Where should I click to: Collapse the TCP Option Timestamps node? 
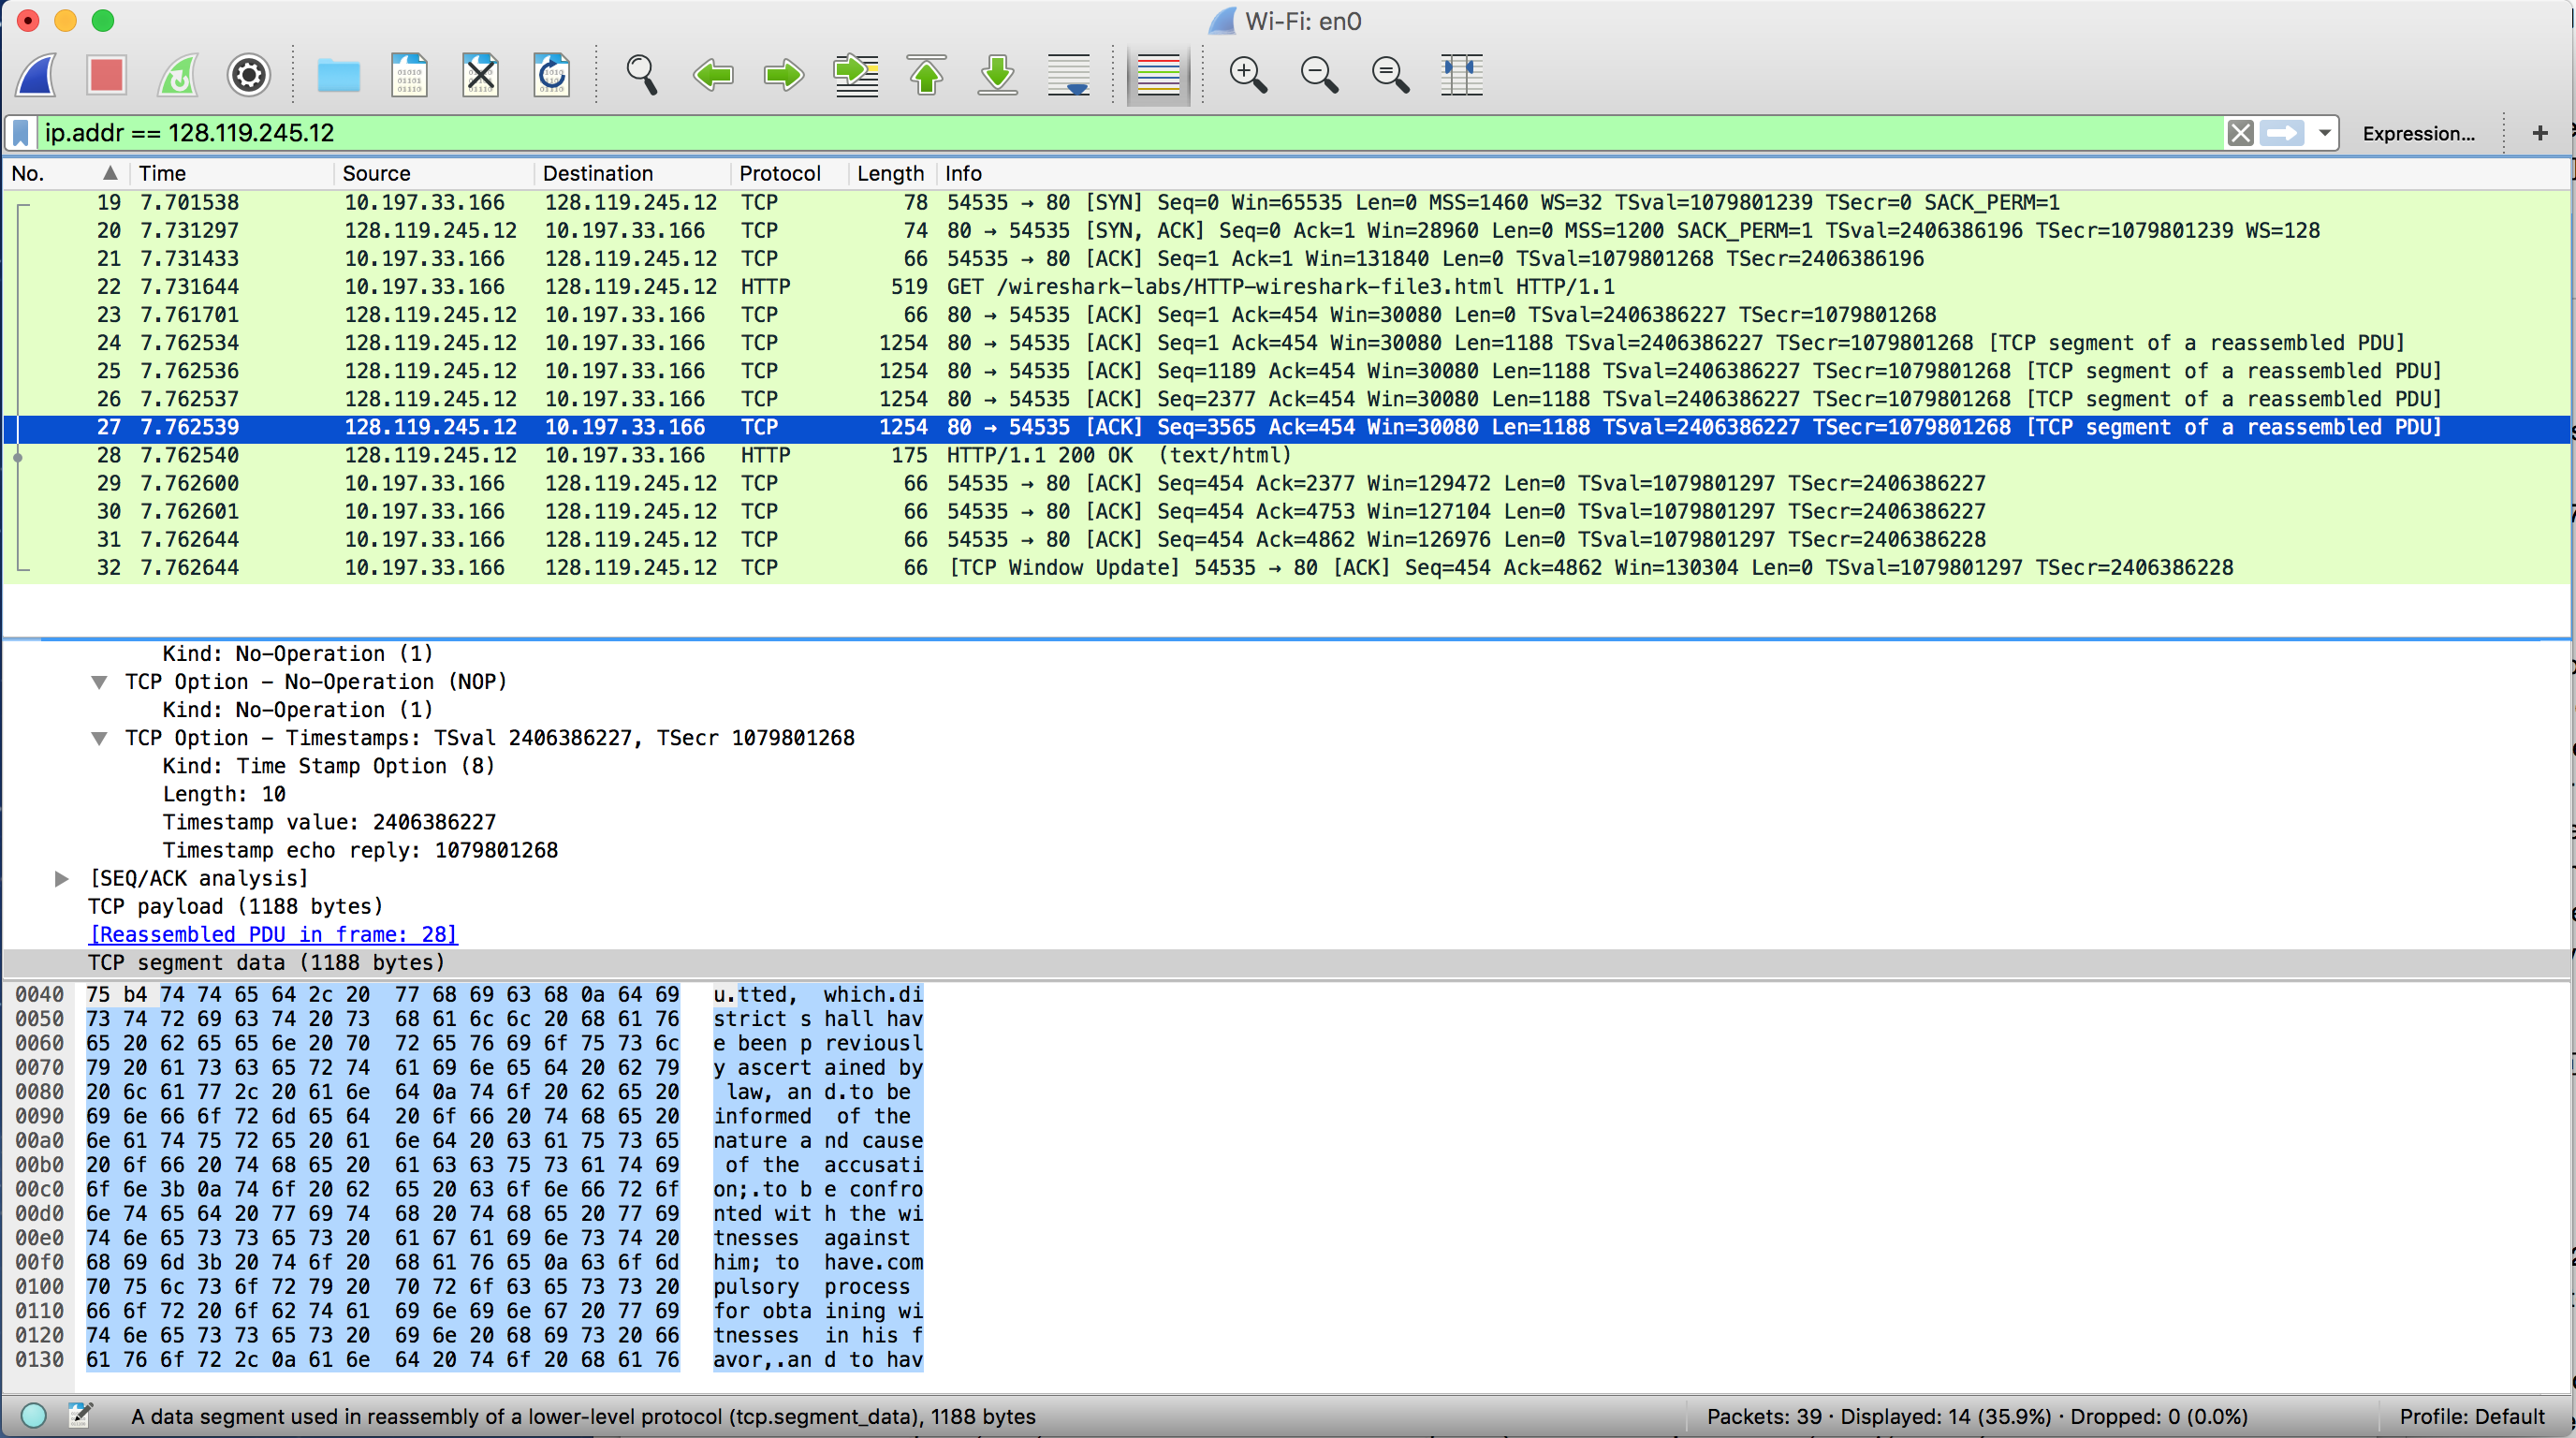[x=99, y=738]
